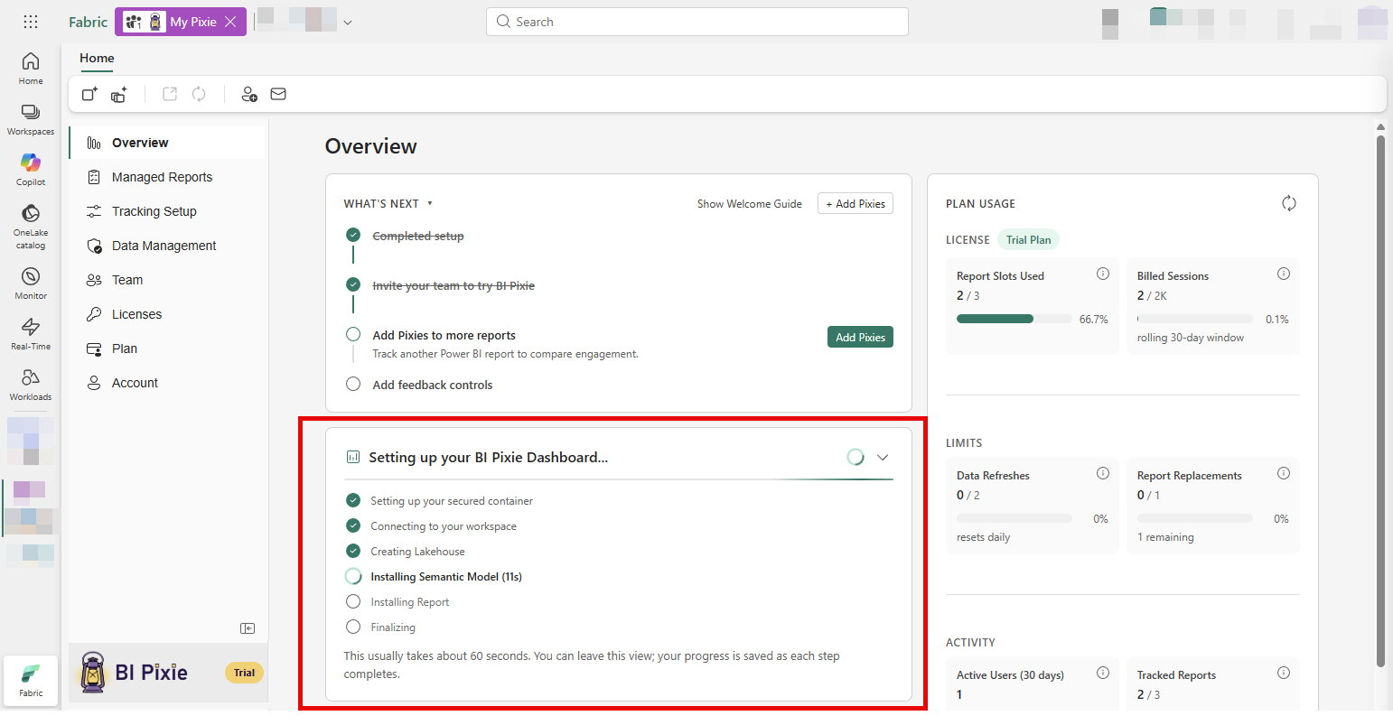Click the refresh toolbar icon
Viewport: 1393px width, 725px height.
[x=199, y=94]
